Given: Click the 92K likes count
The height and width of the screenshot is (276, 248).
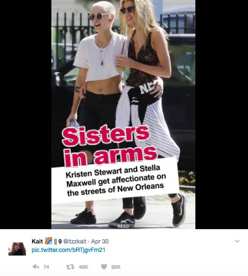Looking at the screenshot, I should [116, 267].
